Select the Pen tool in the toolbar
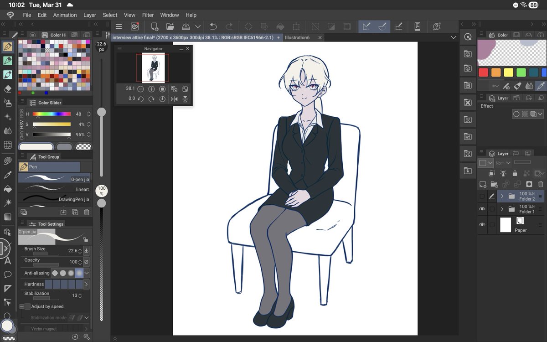547x342 pixels. (8, 47)
